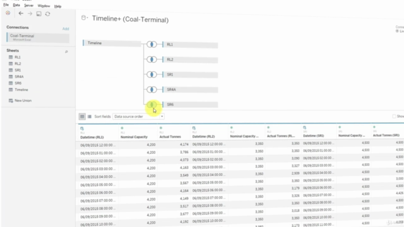Click the Datetime (RL1) column header
The width and height of the screenshot is (404, 227).
92,137
